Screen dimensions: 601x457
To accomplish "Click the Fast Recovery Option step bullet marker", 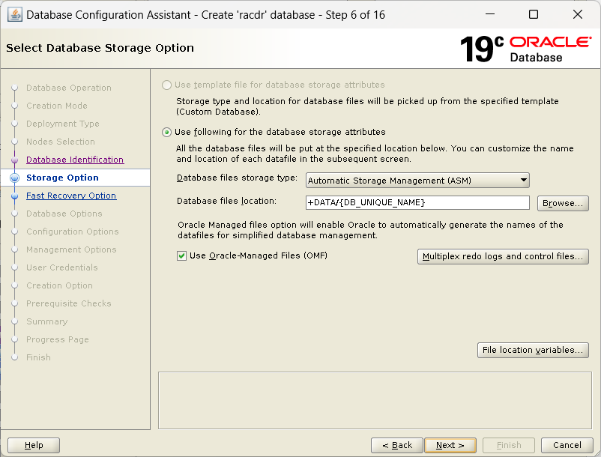I will [x=14, y=196].
